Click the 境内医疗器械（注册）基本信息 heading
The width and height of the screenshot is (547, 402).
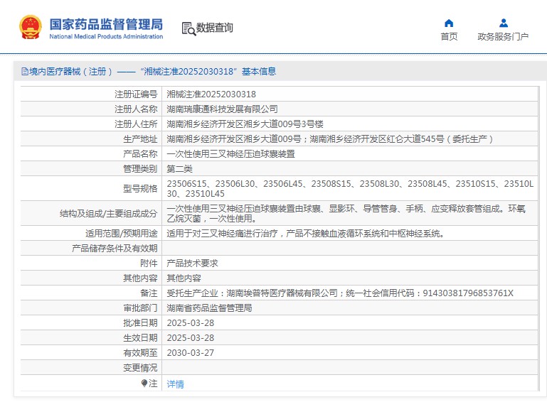point(152,72)
